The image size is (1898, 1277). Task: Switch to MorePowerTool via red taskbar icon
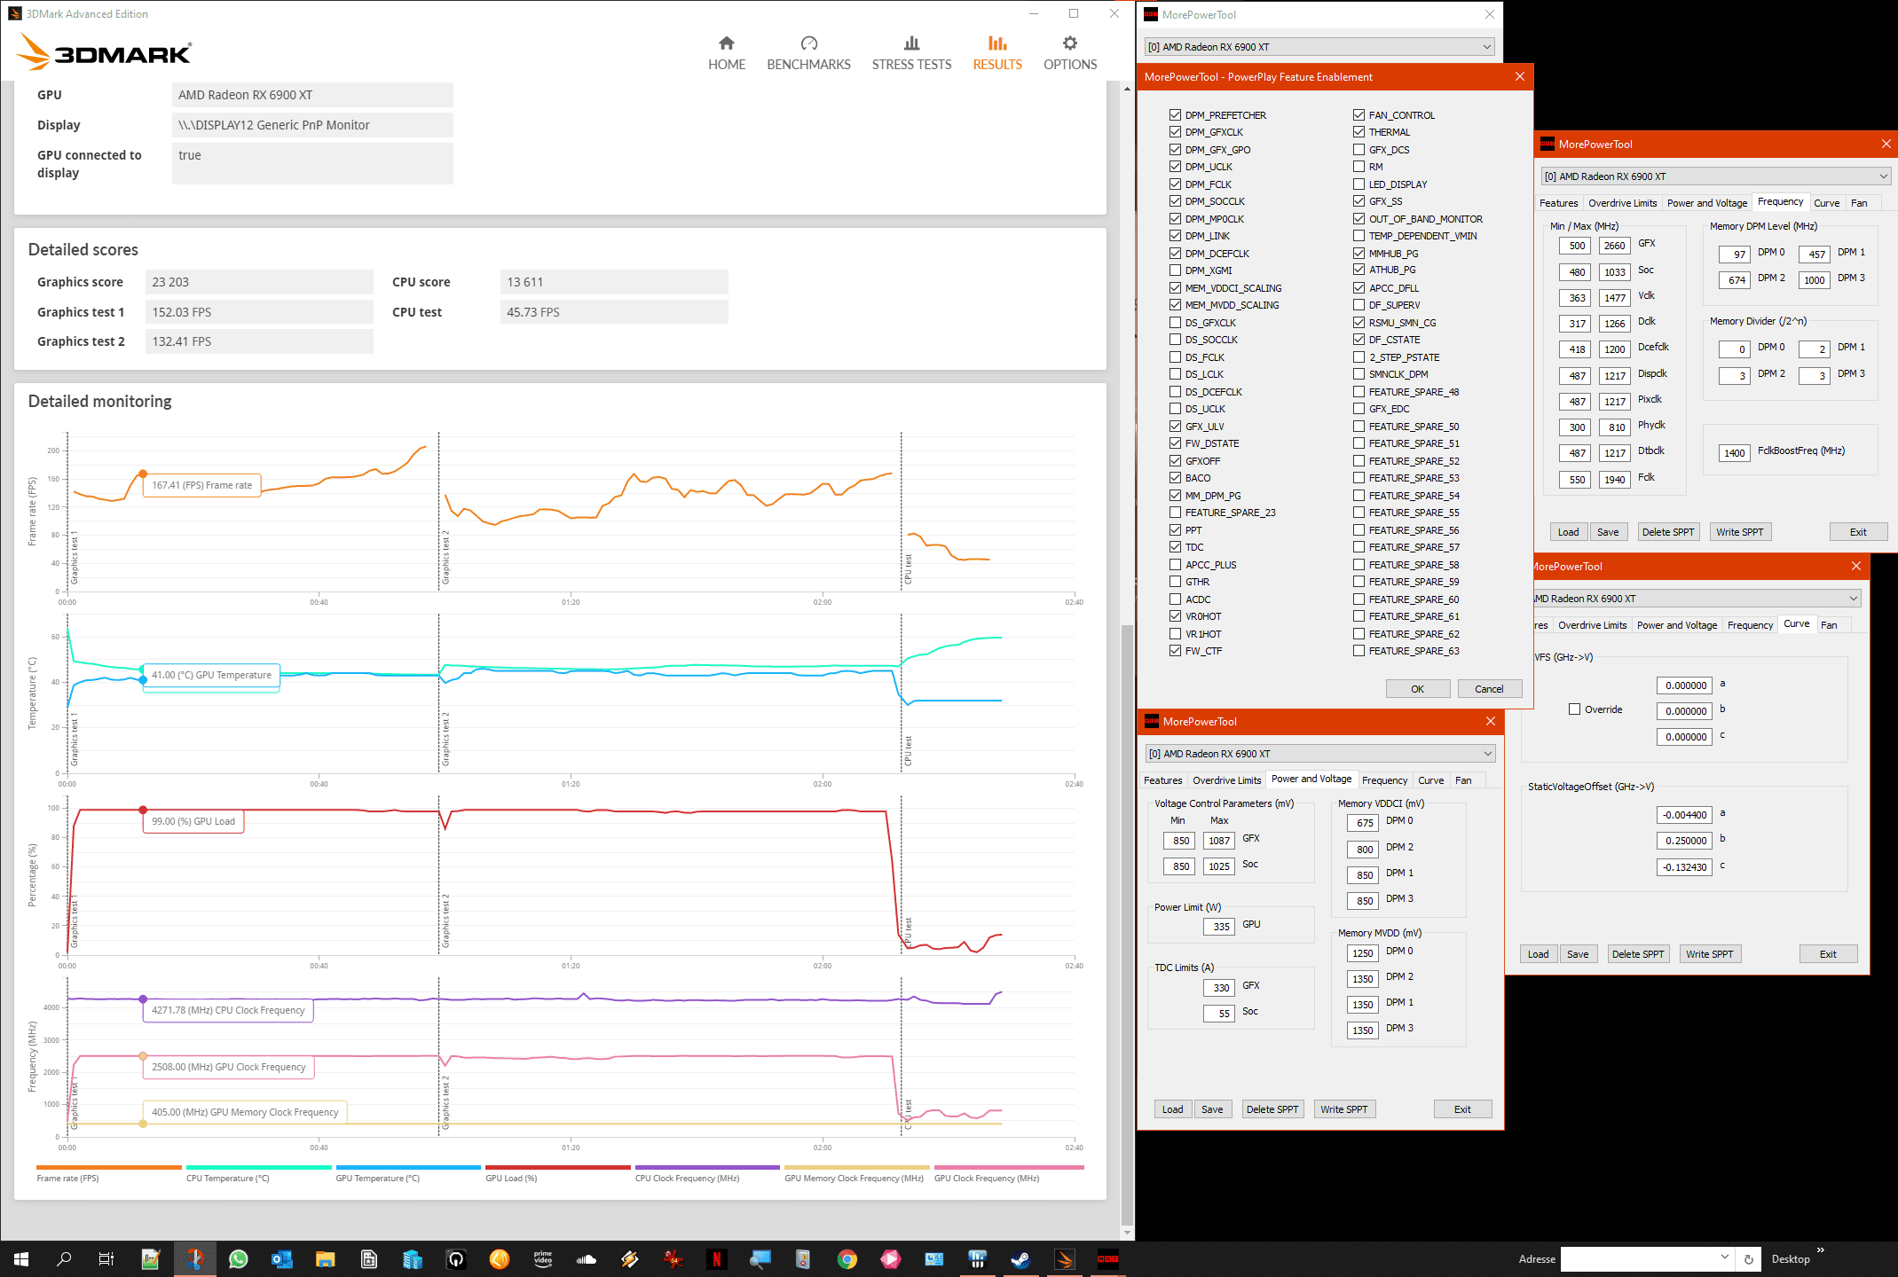click(1107, 1258)
